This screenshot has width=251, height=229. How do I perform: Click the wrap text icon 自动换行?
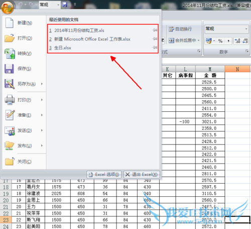click(x=171, y=29)
